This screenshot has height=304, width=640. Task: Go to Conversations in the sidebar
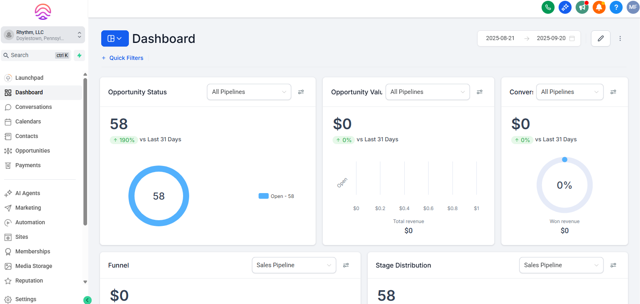click(x=34, y=107)
